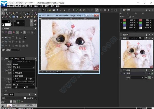
Task: Toggle the transparency lock checkerboard icon
Action: (11, 101)
